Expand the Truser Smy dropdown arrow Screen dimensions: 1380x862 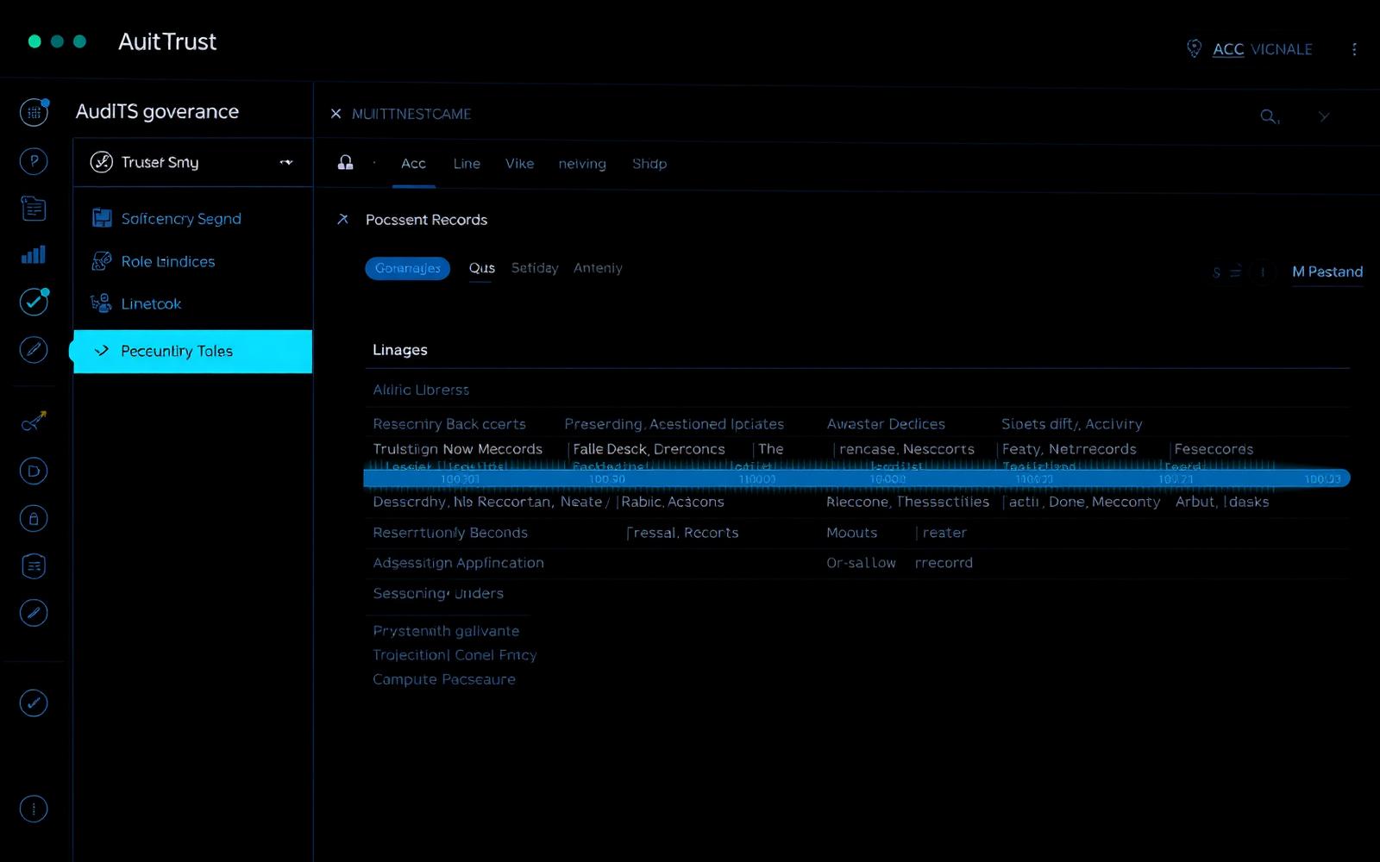click(286, 162)
